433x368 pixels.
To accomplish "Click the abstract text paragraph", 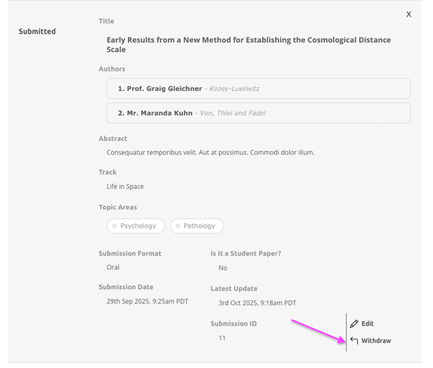I will [210, 153].
